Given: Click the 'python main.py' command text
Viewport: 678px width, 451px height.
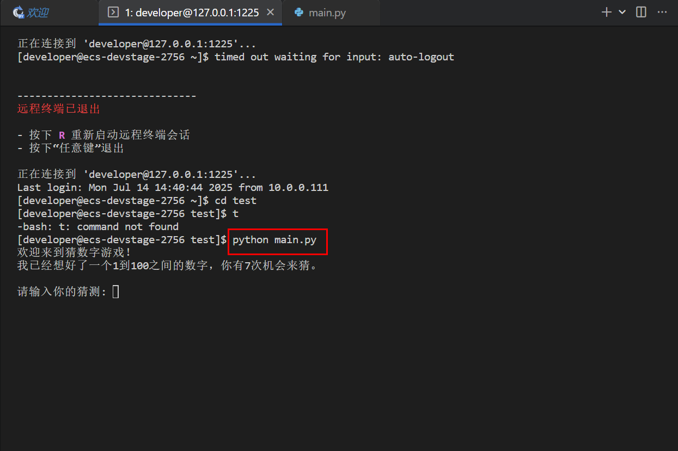Looking at the screenshot, I should click(274, 240).
